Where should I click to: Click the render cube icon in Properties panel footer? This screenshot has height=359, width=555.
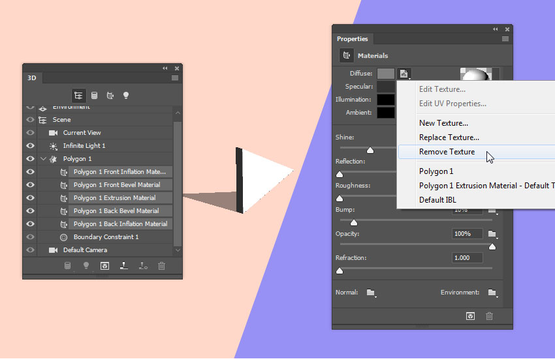click(470, 316)
